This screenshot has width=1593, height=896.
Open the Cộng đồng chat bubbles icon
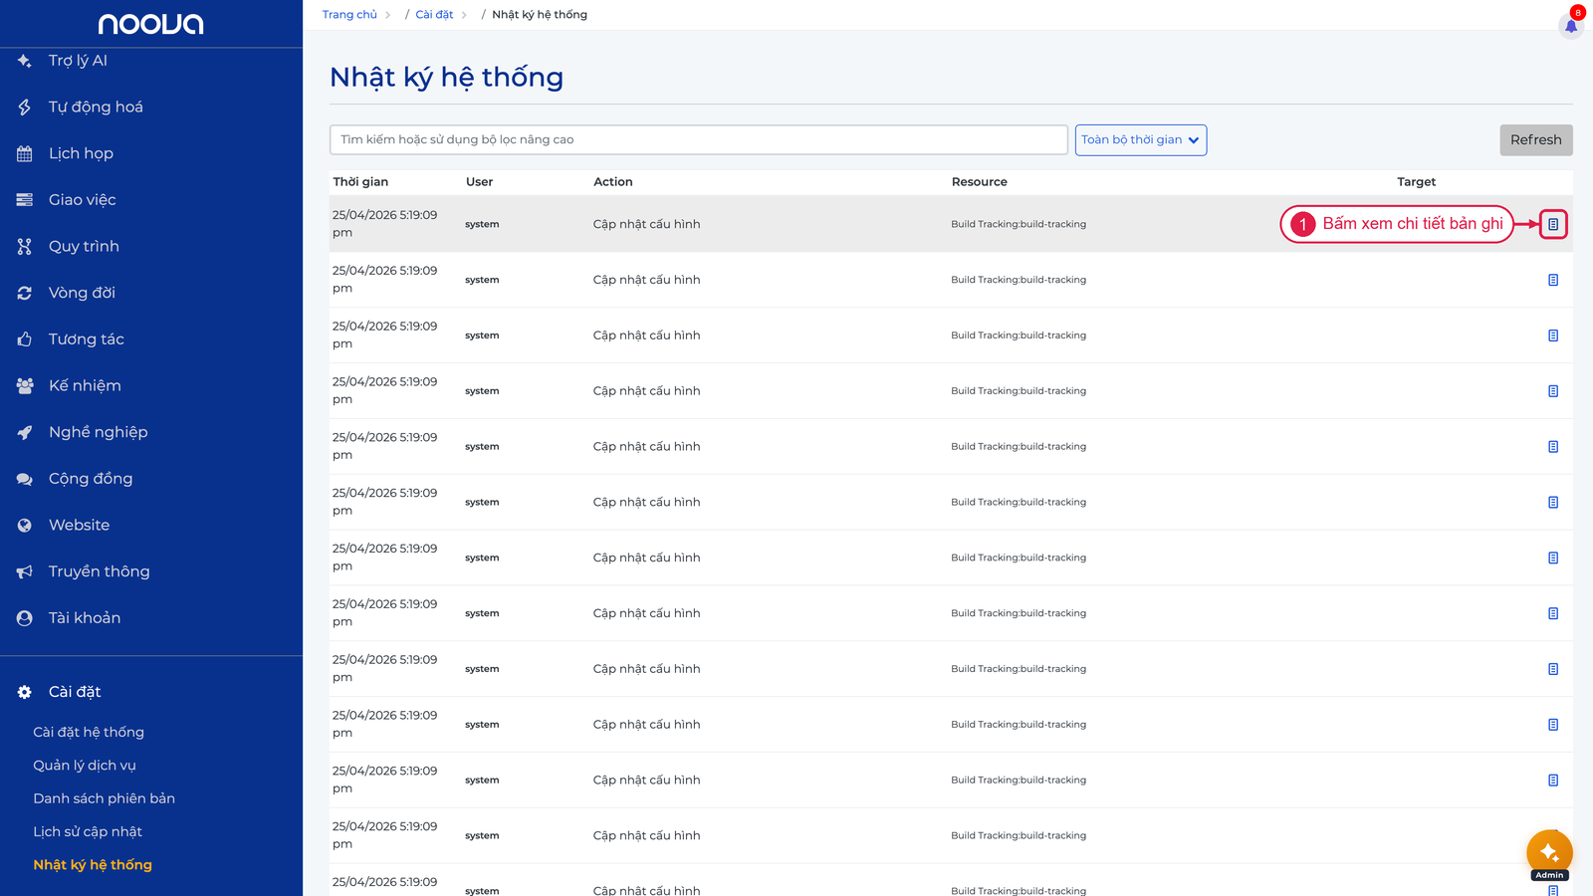(25, 479)
